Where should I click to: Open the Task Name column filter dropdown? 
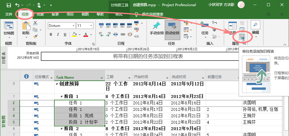pos(102,78)
